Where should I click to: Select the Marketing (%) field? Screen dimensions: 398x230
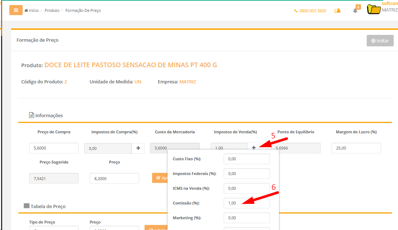[x=246, y=218]
